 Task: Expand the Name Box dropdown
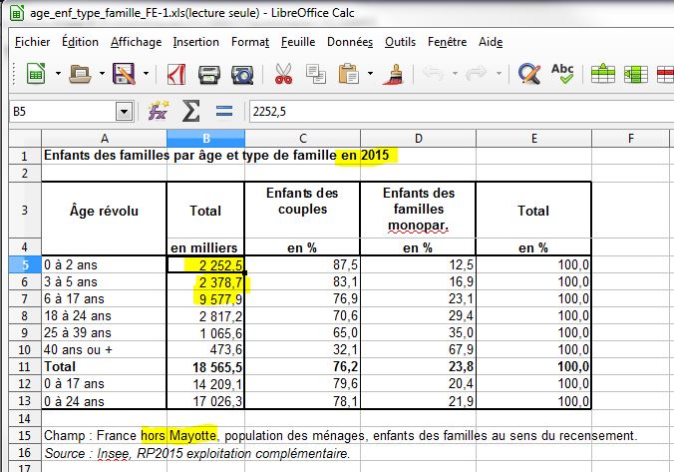coord(124,112)
